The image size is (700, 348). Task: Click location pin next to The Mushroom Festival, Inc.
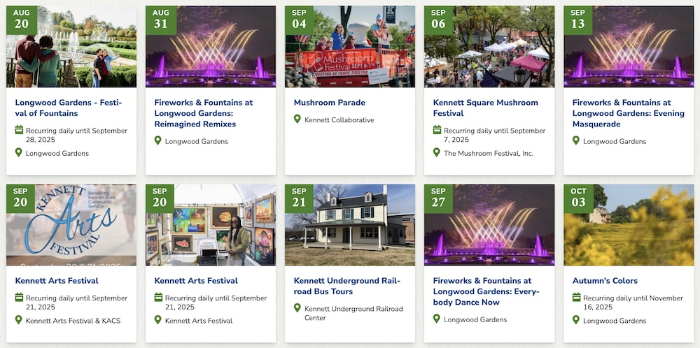click(x=437, y=152)
